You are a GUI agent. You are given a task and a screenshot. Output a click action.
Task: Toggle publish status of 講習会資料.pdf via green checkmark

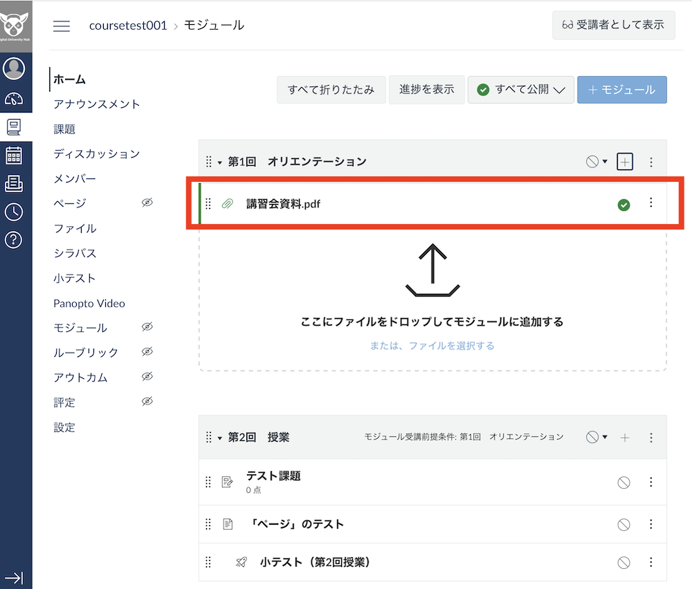tap(625, 205)
